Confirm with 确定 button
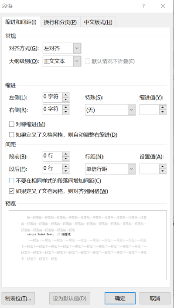Image resolution: width=174 pixels, height=308 pixels. [120, 298]
